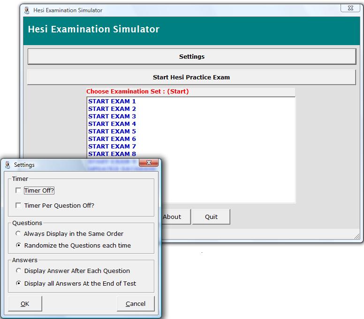This screenshot has height=319, width=364.
Task: Close the Hesi Examination Simulator main window
Action: [350, 8]
